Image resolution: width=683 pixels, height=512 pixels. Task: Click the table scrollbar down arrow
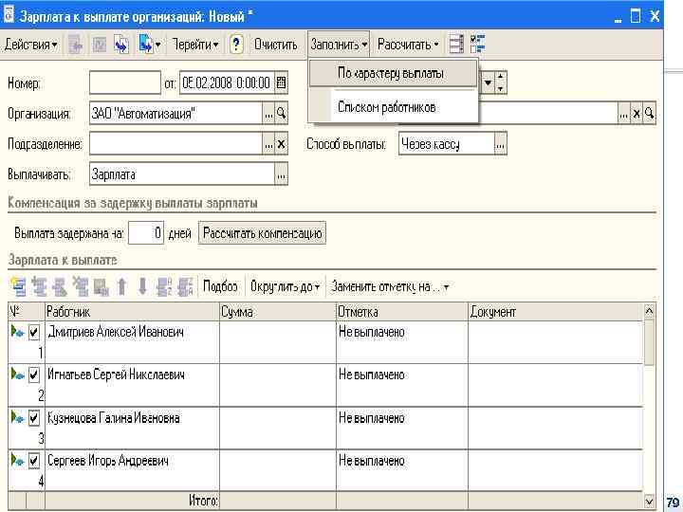(649, 501)
